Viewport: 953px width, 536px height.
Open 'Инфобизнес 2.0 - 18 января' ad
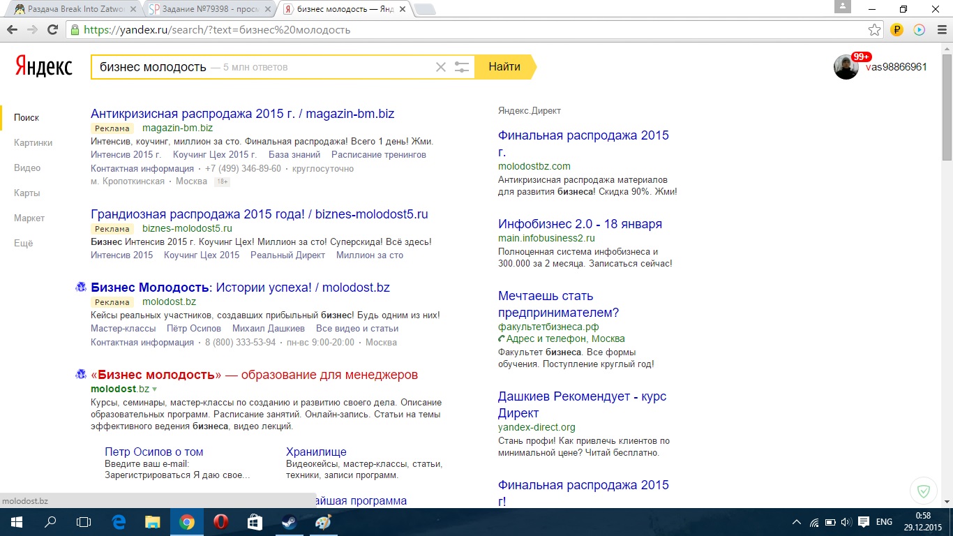click(580, 224)
